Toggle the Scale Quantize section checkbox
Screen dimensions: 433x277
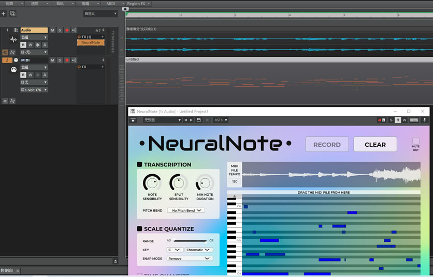click(139, 229)
